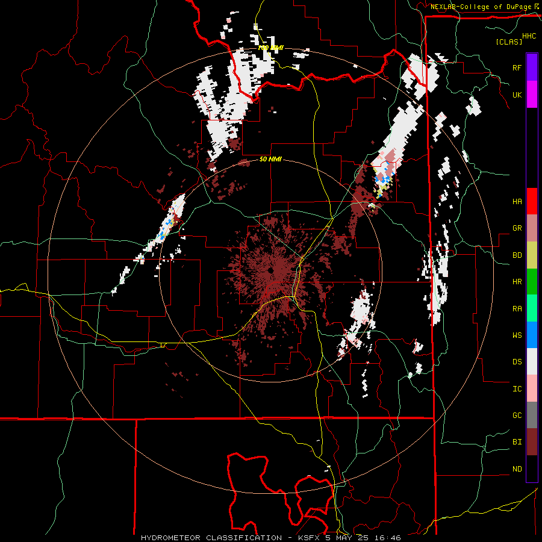Image resolution: width=542 pixels, height=542 pixels.
Task: Click the blue WS wet snow swatch
Action: click(532, 335)
